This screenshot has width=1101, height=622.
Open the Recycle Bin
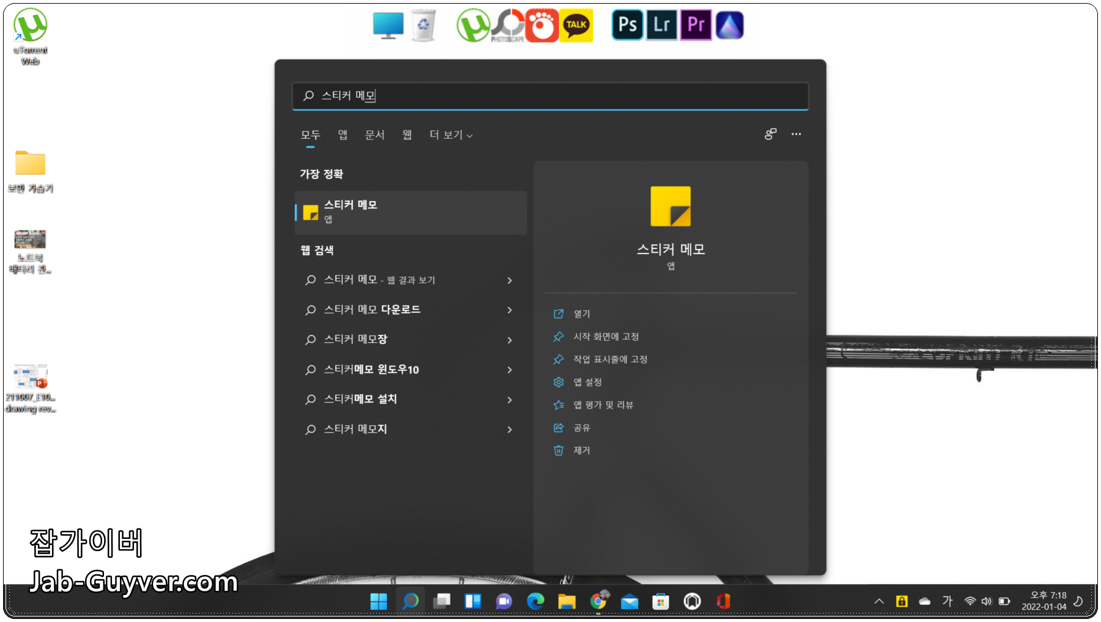coord(424,24)
